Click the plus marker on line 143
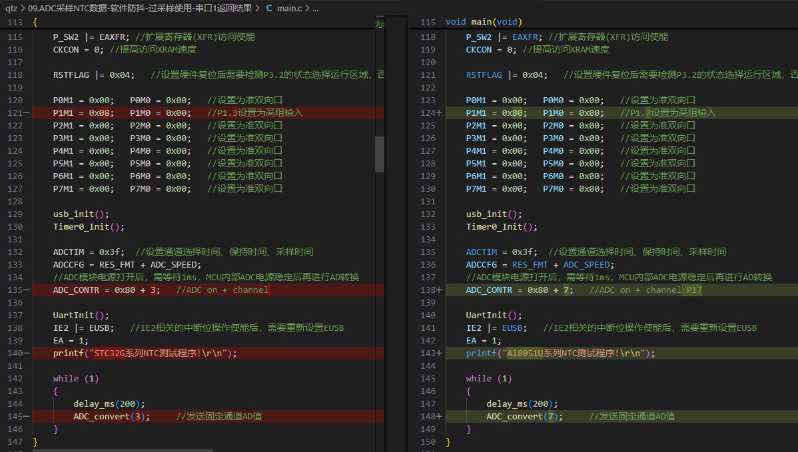This screenshot has width=798, height=452. [439, 353]
